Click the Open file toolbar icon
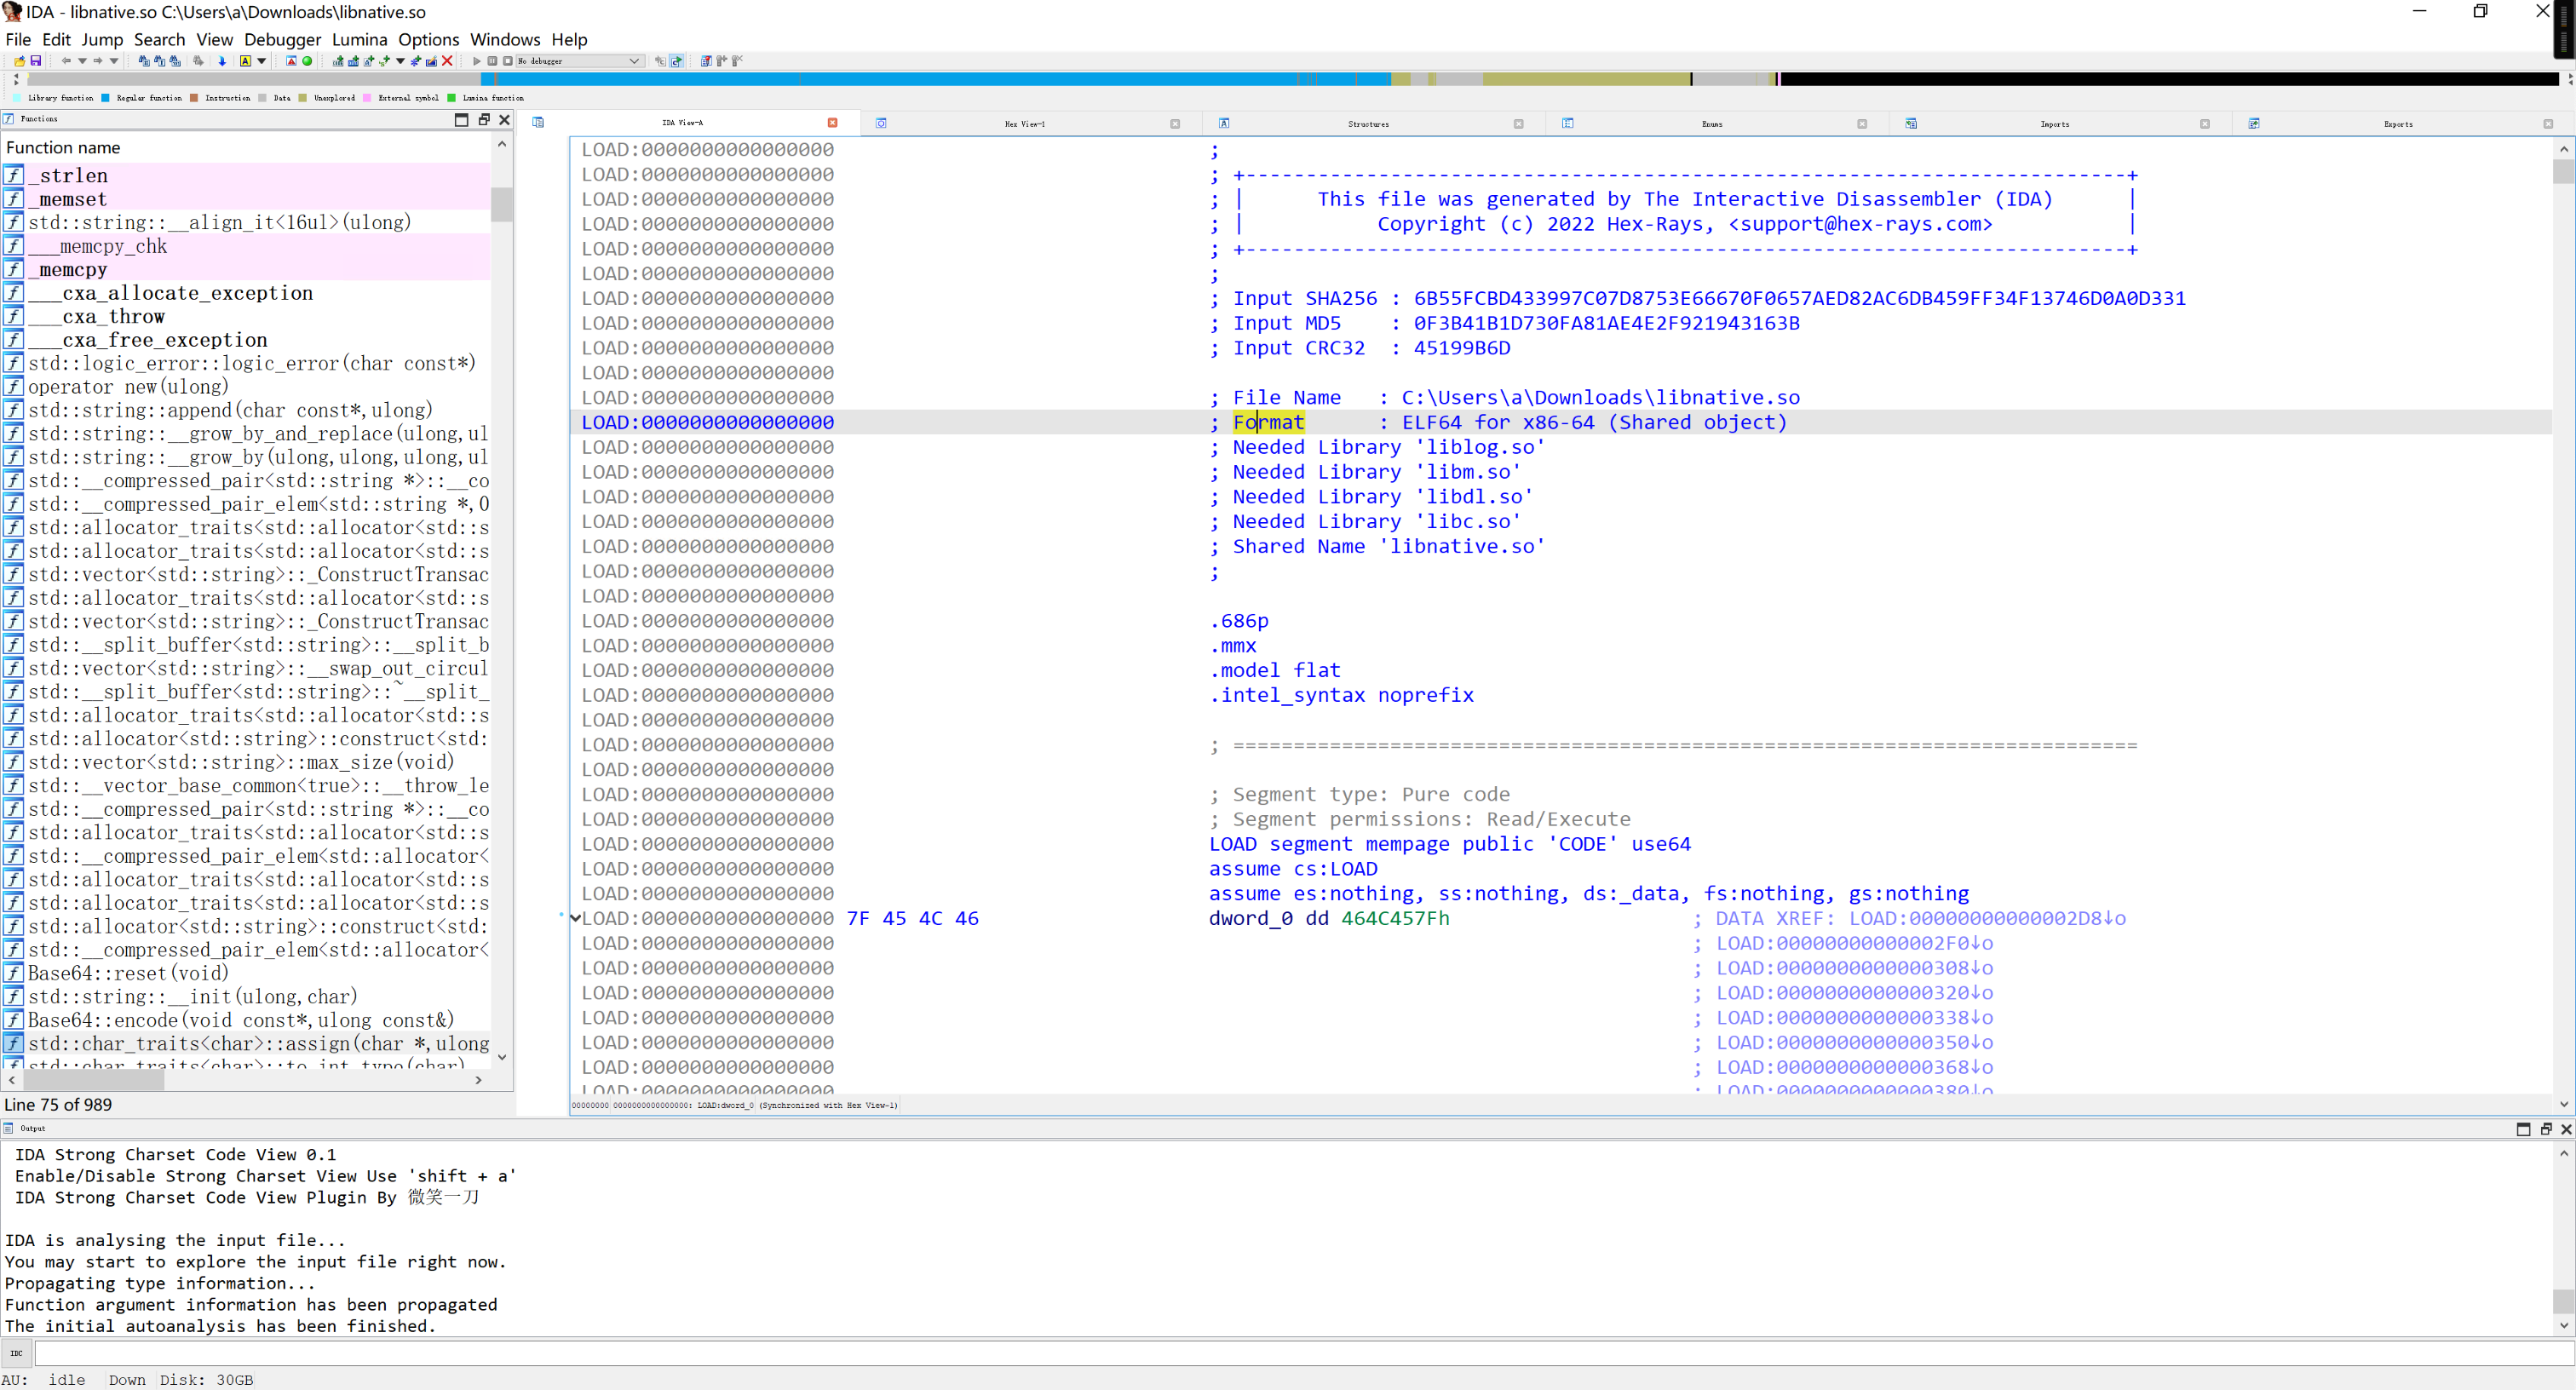The width and height of the screenshot is (2576, 1390). click(x=19, y=61)
